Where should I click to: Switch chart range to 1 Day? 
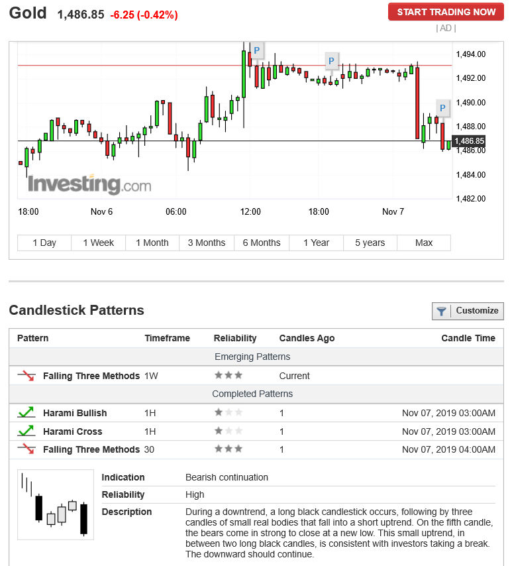(x=44, y=243)
